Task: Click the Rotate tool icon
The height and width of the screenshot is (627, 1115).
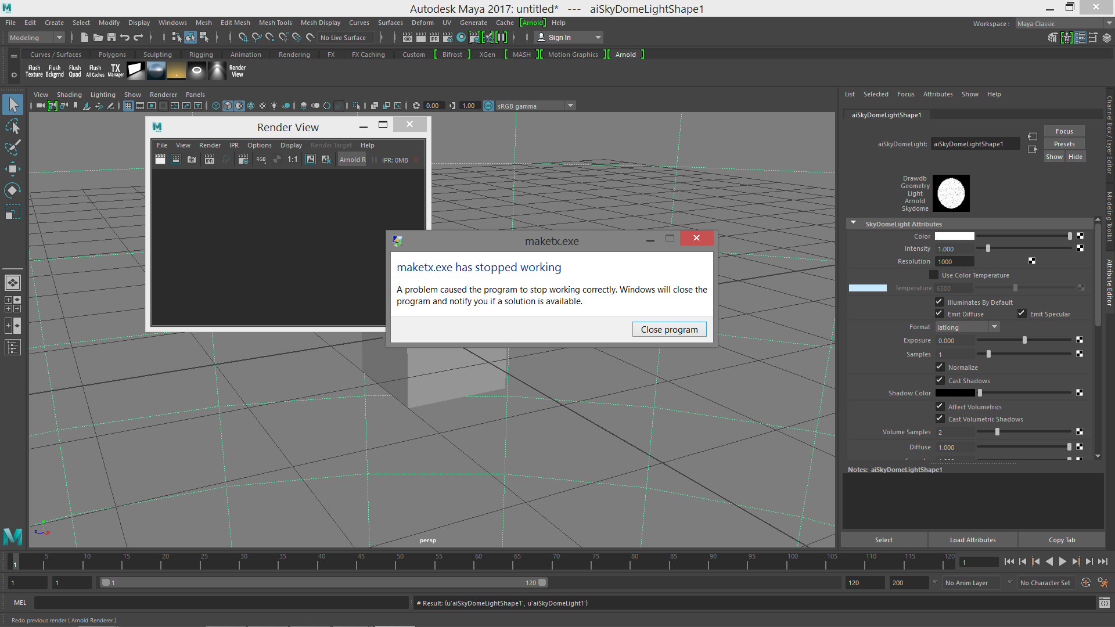Action: [x=13, y=190]
